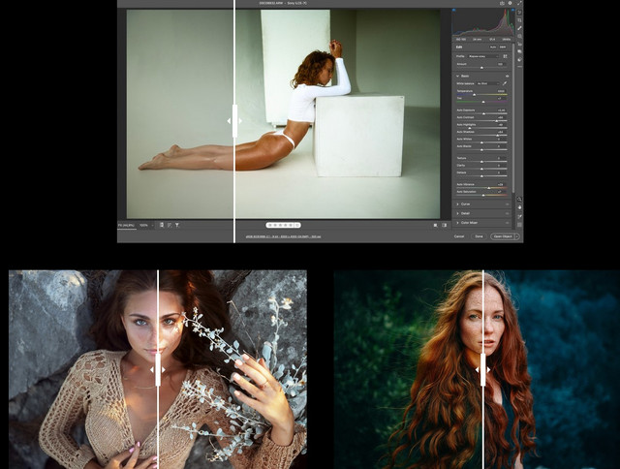Click comparison handle on red-haired portrait

click(482, 369)
